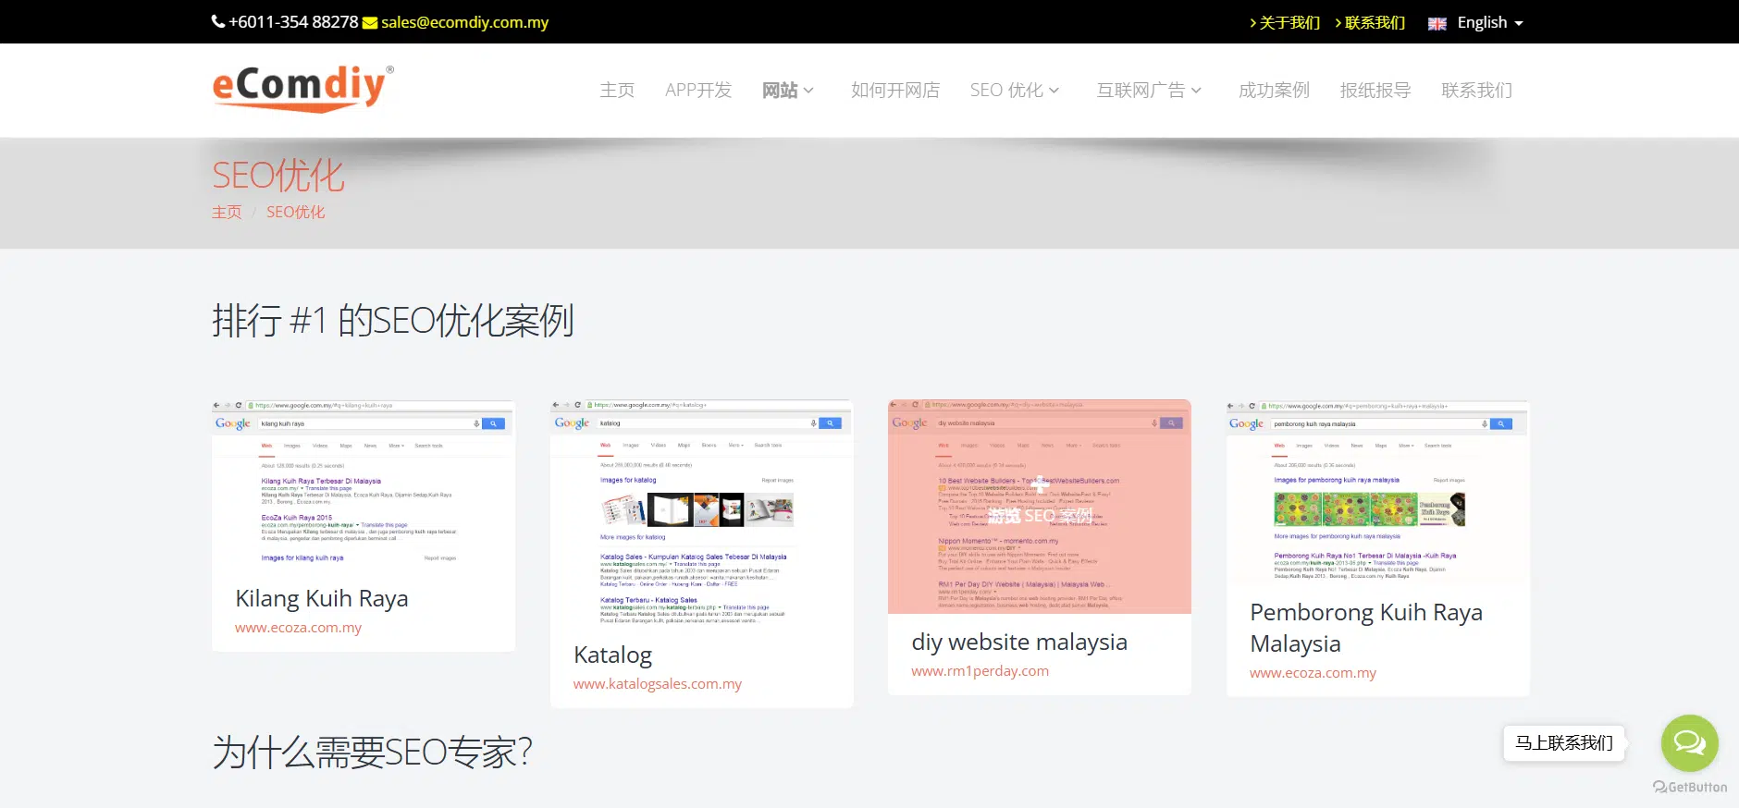Select the 成功案例 nav item
The image size is (1739, 808).
tap(1274, 91)
